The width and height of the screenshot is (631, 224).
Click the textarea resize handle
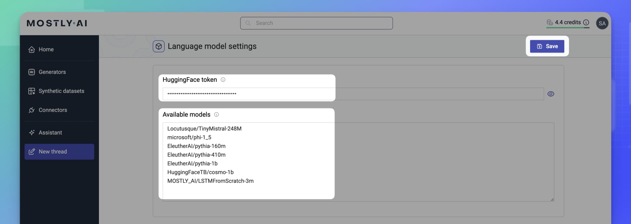[552, 199]
